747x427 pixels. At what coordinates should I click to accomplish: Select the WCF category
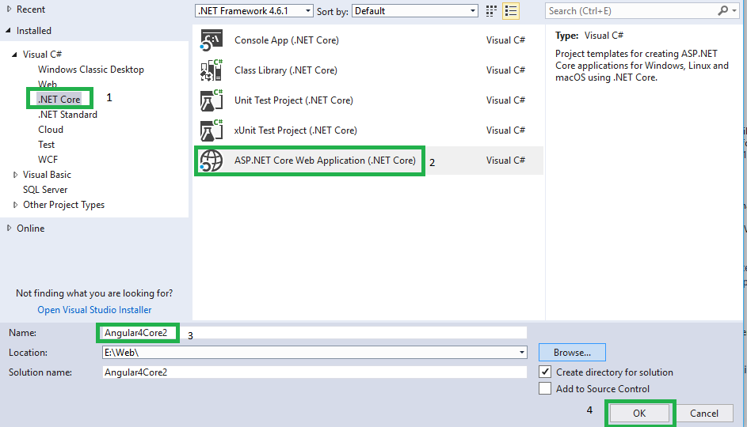[48, 159]
